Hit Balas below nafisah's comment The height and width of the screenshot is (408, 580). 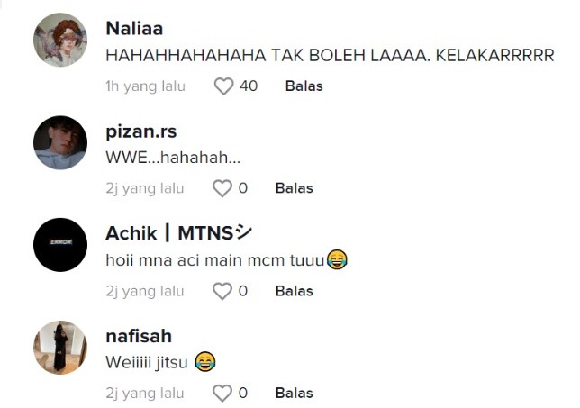point(294,393)
